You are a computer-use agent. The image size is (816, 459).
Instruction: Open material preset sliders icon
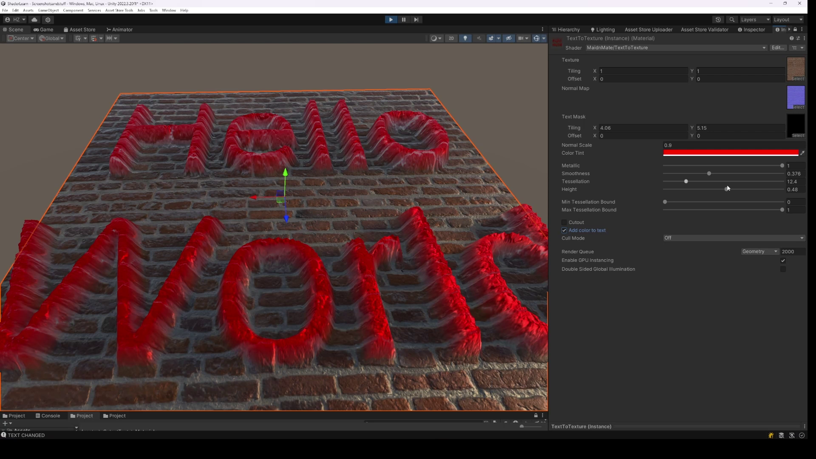point(798,38)
